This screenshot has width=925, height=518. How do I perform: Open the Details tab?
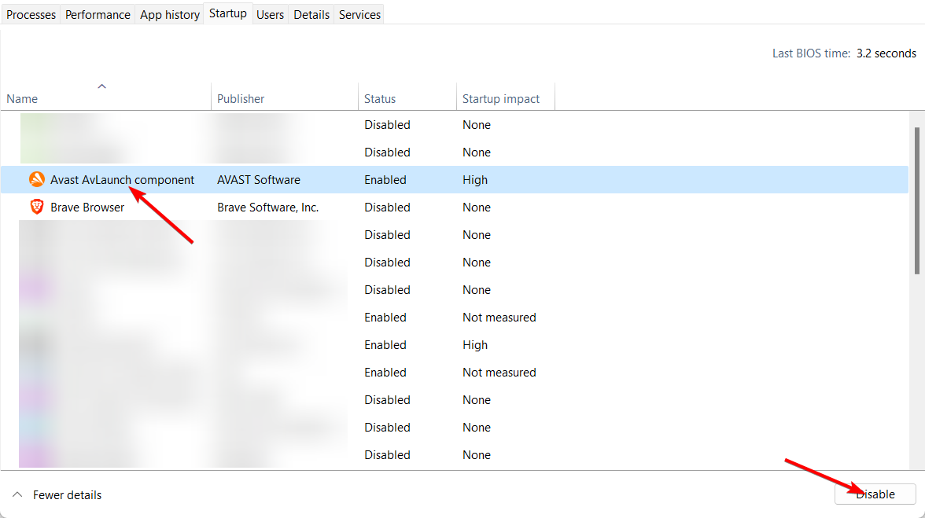[311, 14]
